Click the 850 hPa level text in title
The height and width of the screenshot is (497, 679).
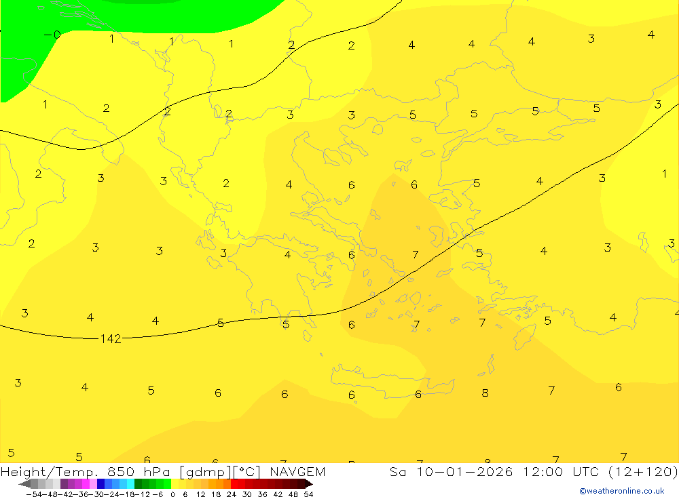click(139, 471)
